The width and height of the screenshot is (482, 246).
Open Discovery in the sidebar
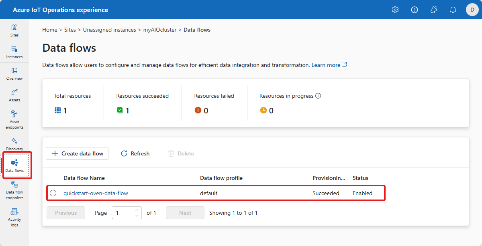[14, 144]
